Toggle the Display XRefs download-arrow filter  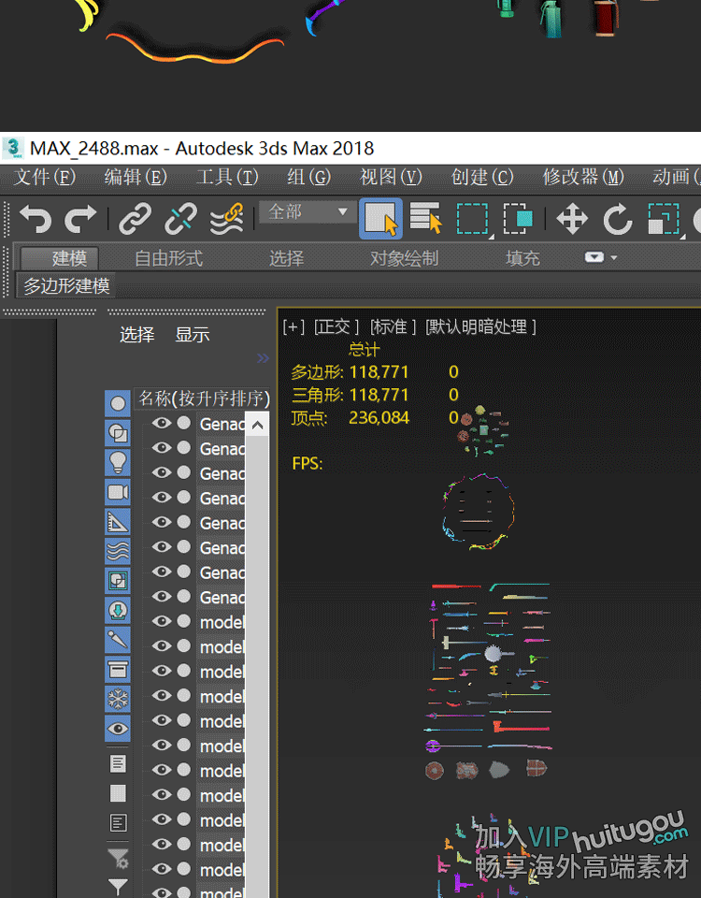118,611
